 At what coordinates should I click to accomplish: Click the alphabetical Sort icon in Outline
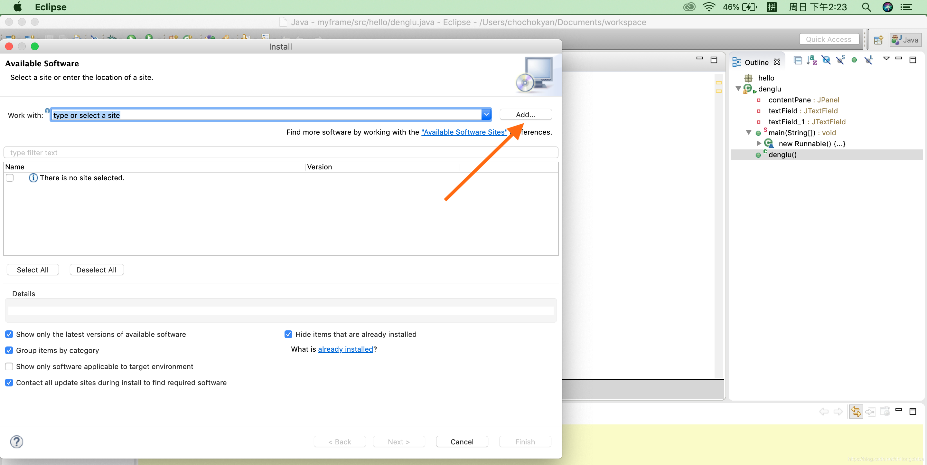pyautogui.click(x=811, y=61)
